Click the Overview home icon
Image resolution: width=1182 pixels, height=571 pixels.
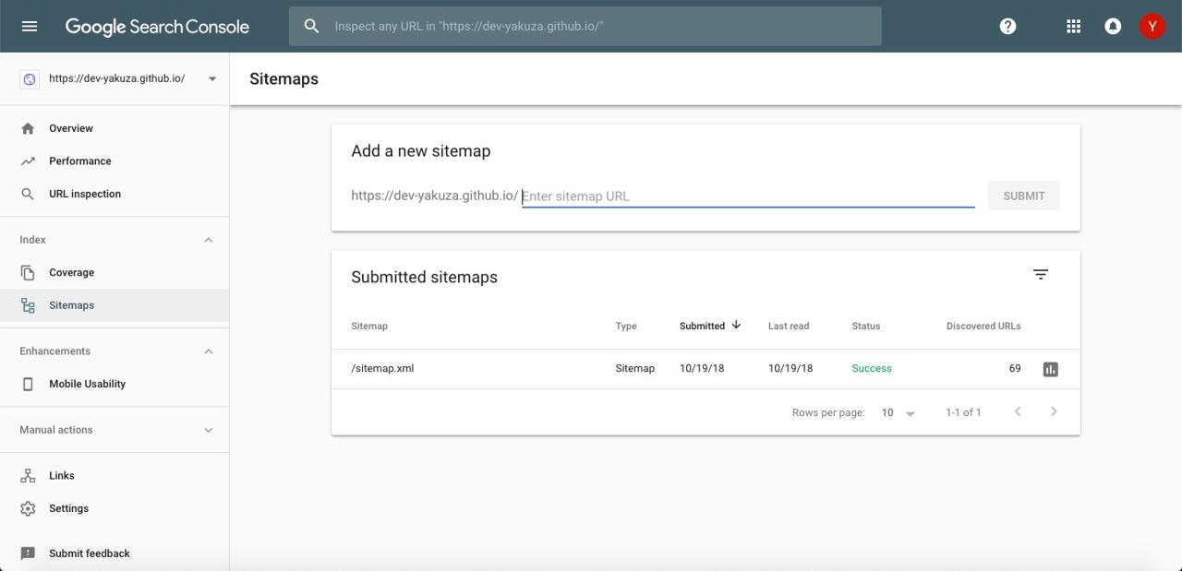coord(28,128)
